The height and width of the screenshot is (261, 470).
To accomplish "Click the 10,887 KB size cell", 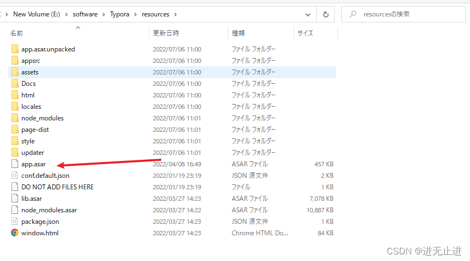I will click(x=320, y=210).
